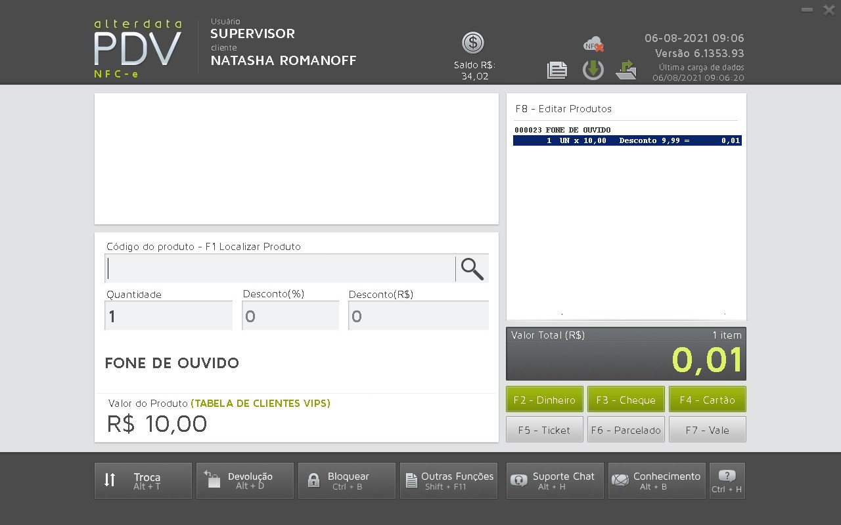This screenshot has height=525, width=841.
Task: Click the data export icon in header
Action: [626, 70]
